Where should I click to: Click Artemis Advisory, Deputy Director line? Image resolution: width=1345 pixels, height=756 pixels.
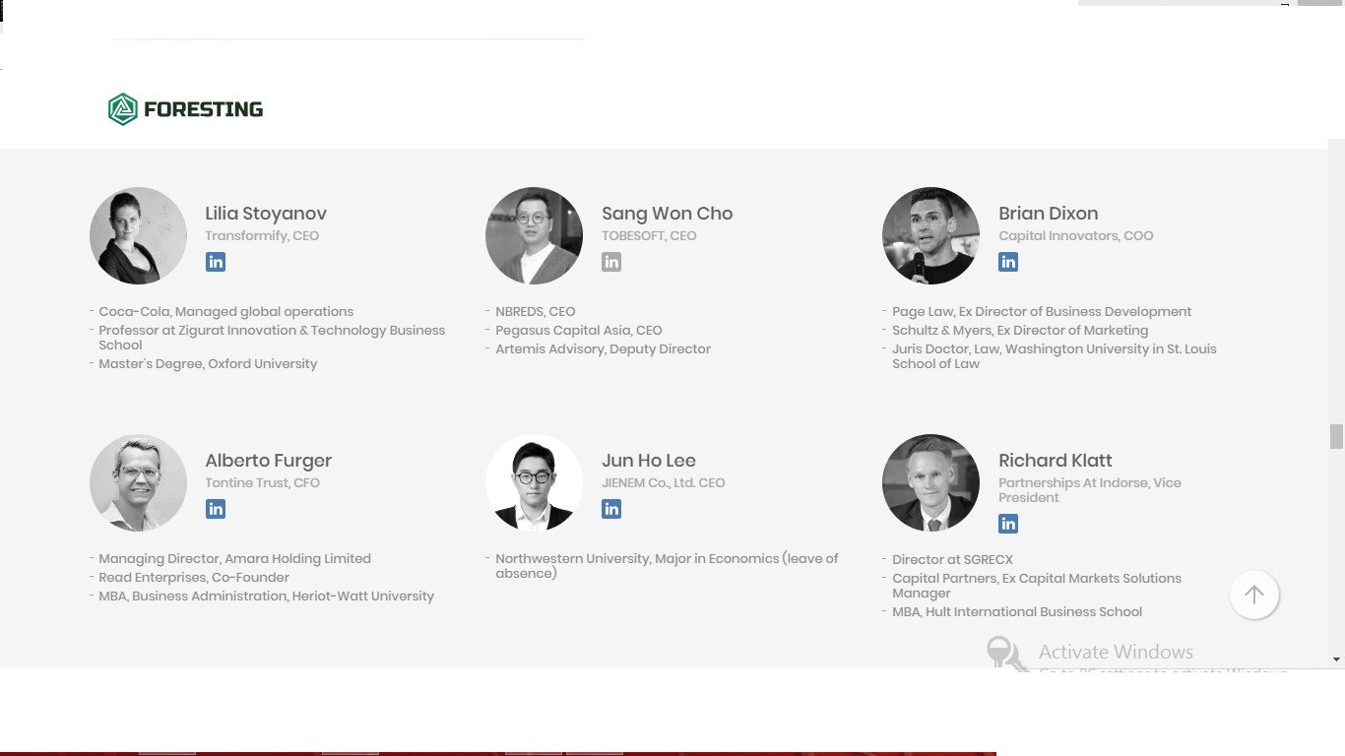(x=603, y=349)
